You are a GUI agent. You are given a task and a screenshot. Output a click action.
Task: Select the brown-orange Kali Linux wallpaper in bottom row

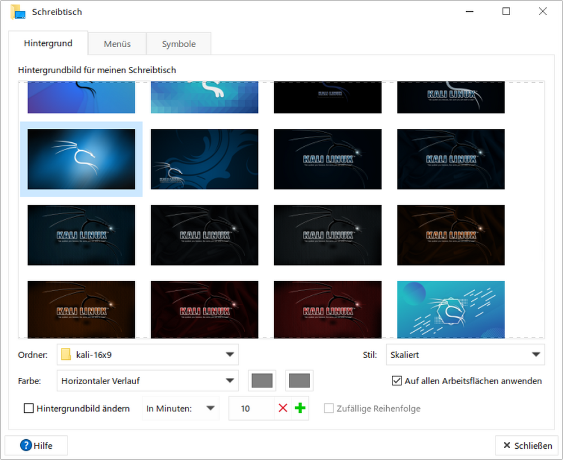click(x=82, y=309)
